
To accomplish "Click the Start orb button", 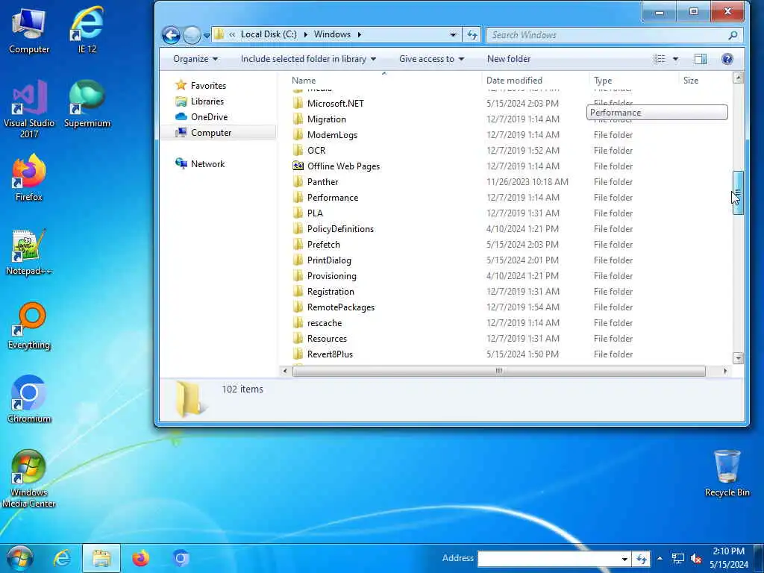I will tap(20, 558).
